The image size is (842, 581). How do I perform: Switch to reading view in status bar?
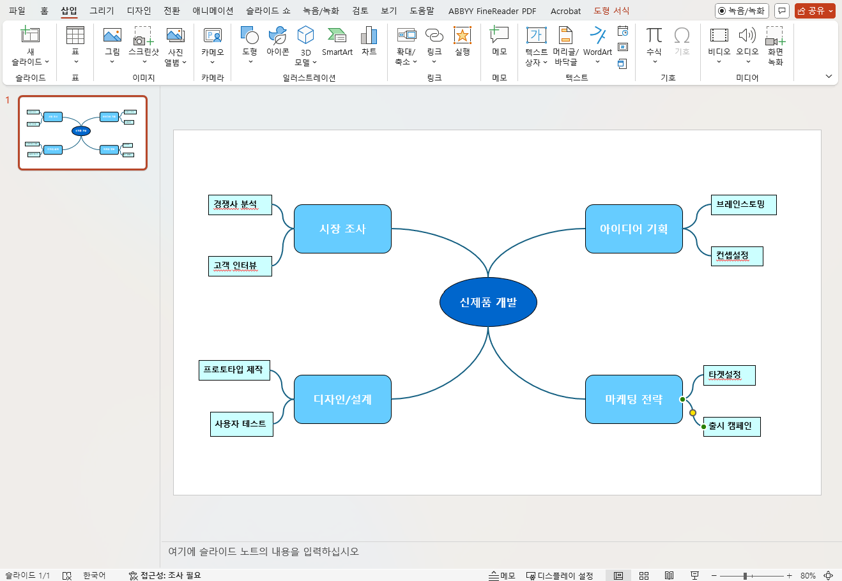[669, 575]
